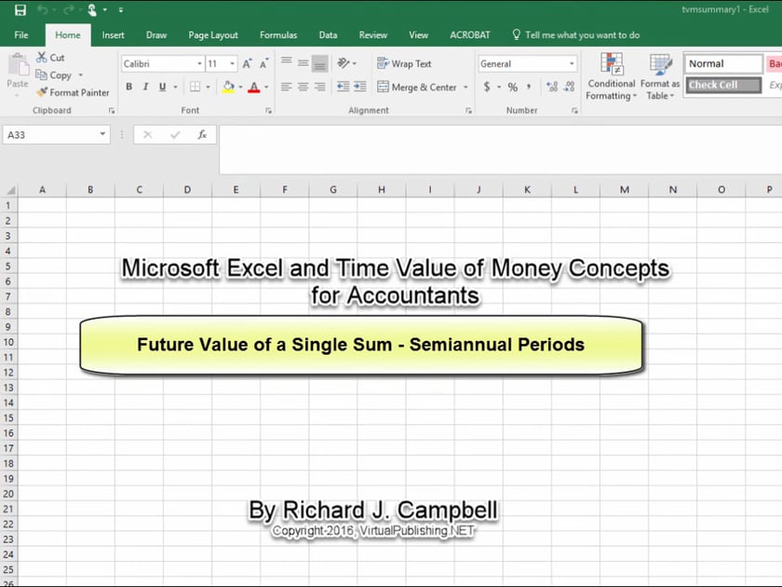
Task: Open Conditional Formatting menu
Action: 612,76
